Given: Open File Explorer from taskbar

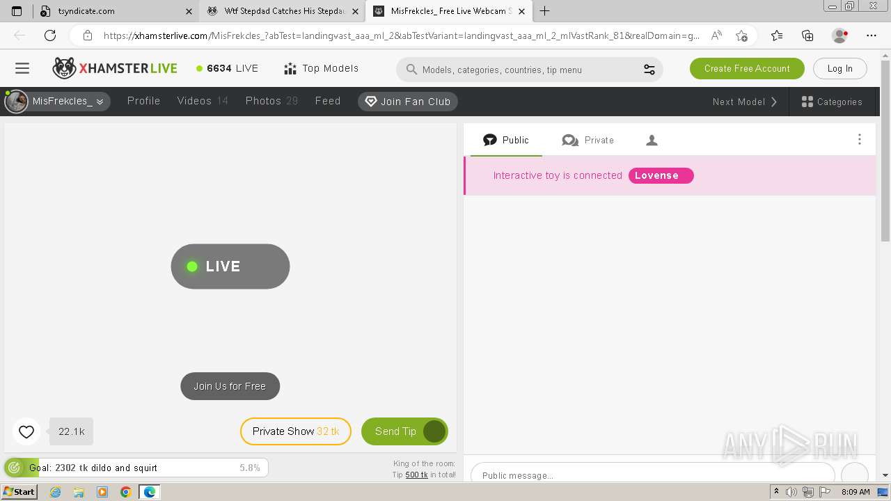Looking at the screenshot, I should 79,492.
